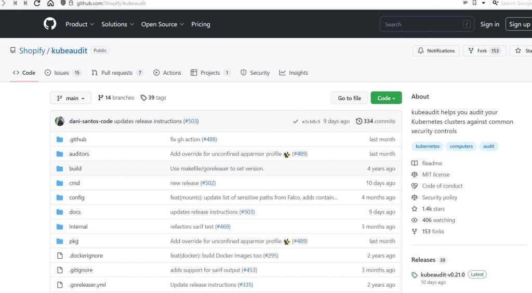The height and width of the screenshot is (293, 532).
Task: Open browser bookmark dropdown arrow
Action: pos(484,3)
